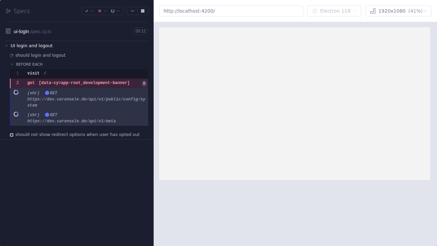Select the ui-login.spec.cy.ts spec entry
The height and width of the screenshot is (246, 437).
click(32, 31)
